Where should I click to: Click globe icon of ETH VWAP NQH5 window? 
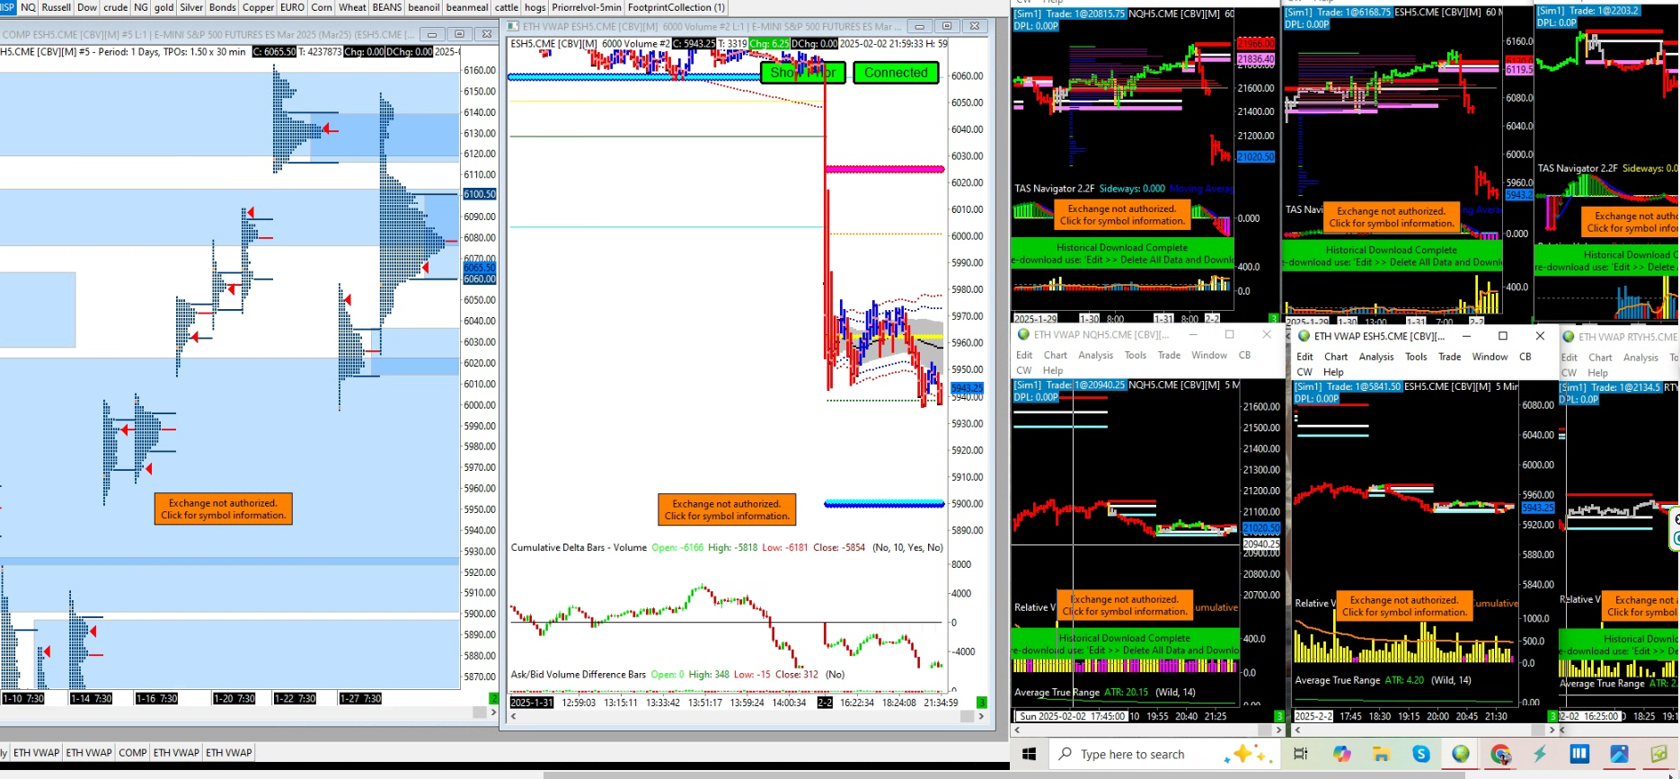click(1023, 334)
